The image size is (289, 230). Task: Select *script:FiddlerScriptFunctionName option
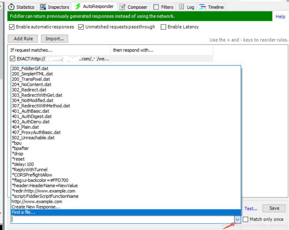126,196
